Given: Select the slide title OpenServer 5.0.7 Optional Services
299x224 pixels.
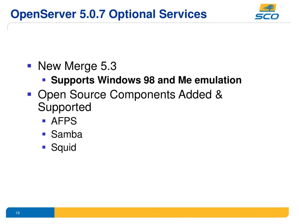Looking at the screenshot, I should coord(109,14).
